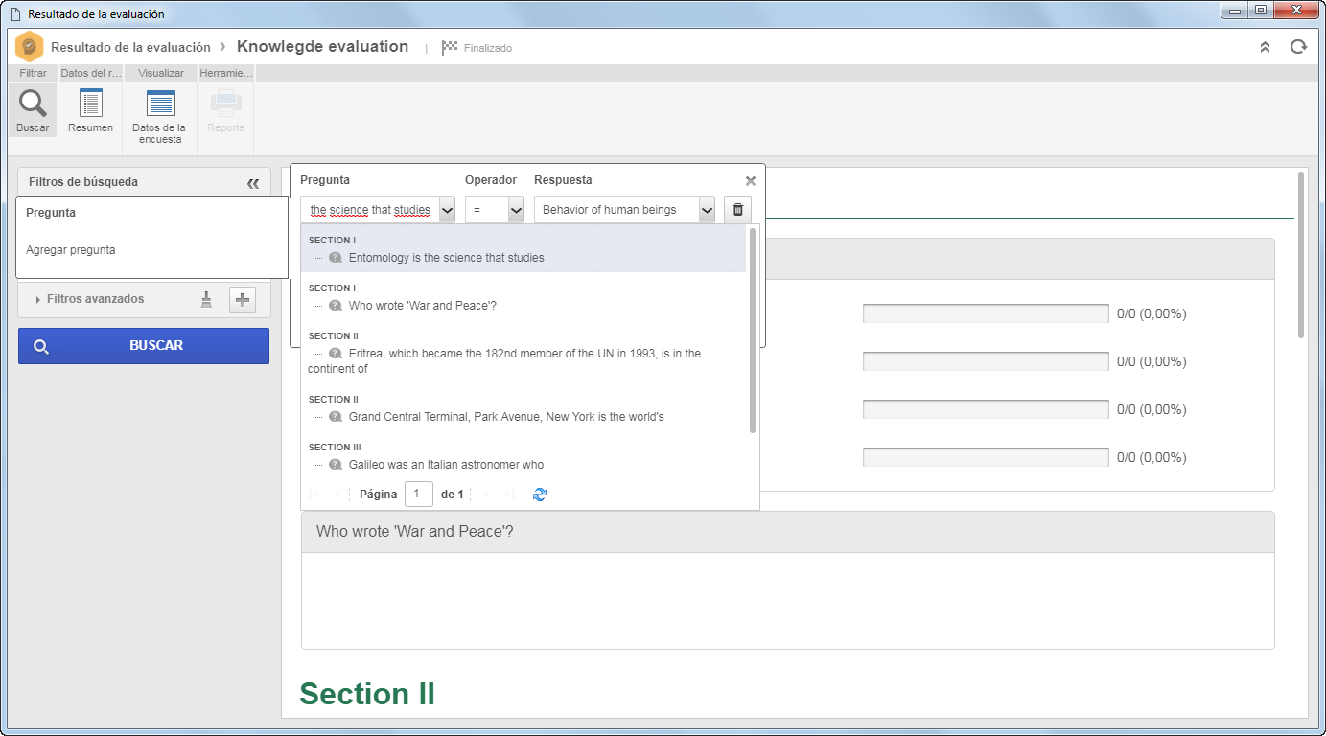Click the blue BUSCAR button

point(144,346)
